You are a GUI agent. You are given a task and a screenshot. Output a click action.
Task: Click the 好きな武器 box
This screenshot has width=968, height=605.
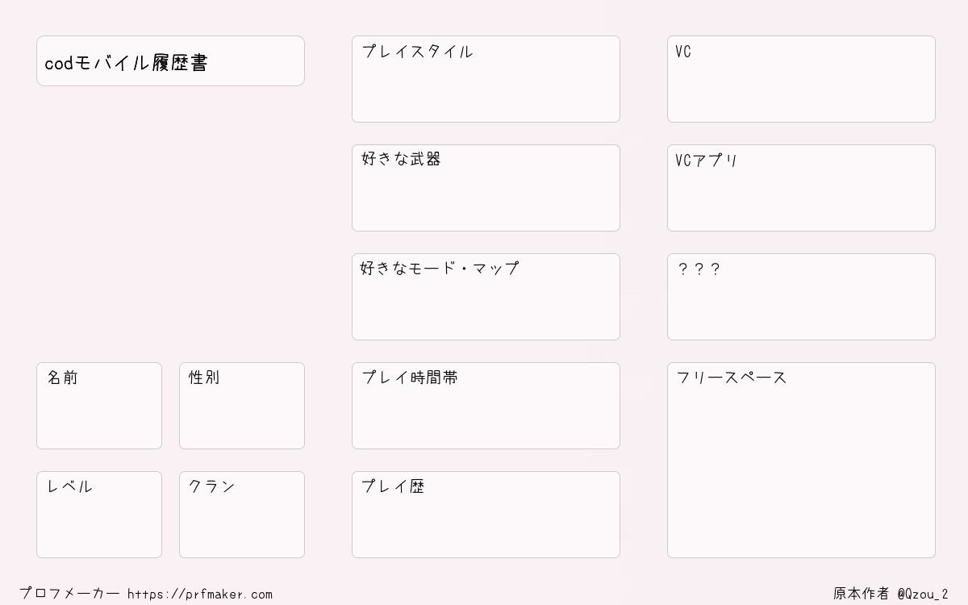click(486, 188)
